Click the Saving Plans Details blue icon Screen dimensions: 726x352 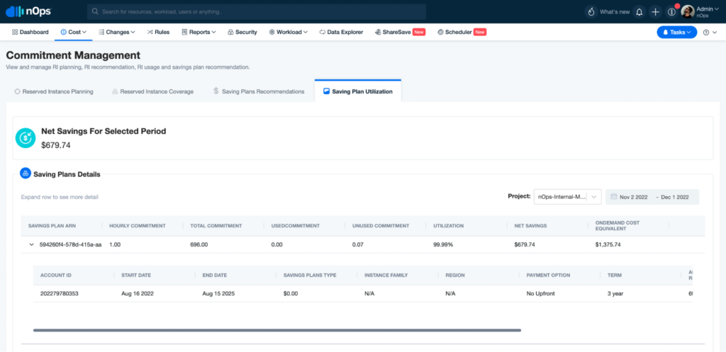[25, 174]
